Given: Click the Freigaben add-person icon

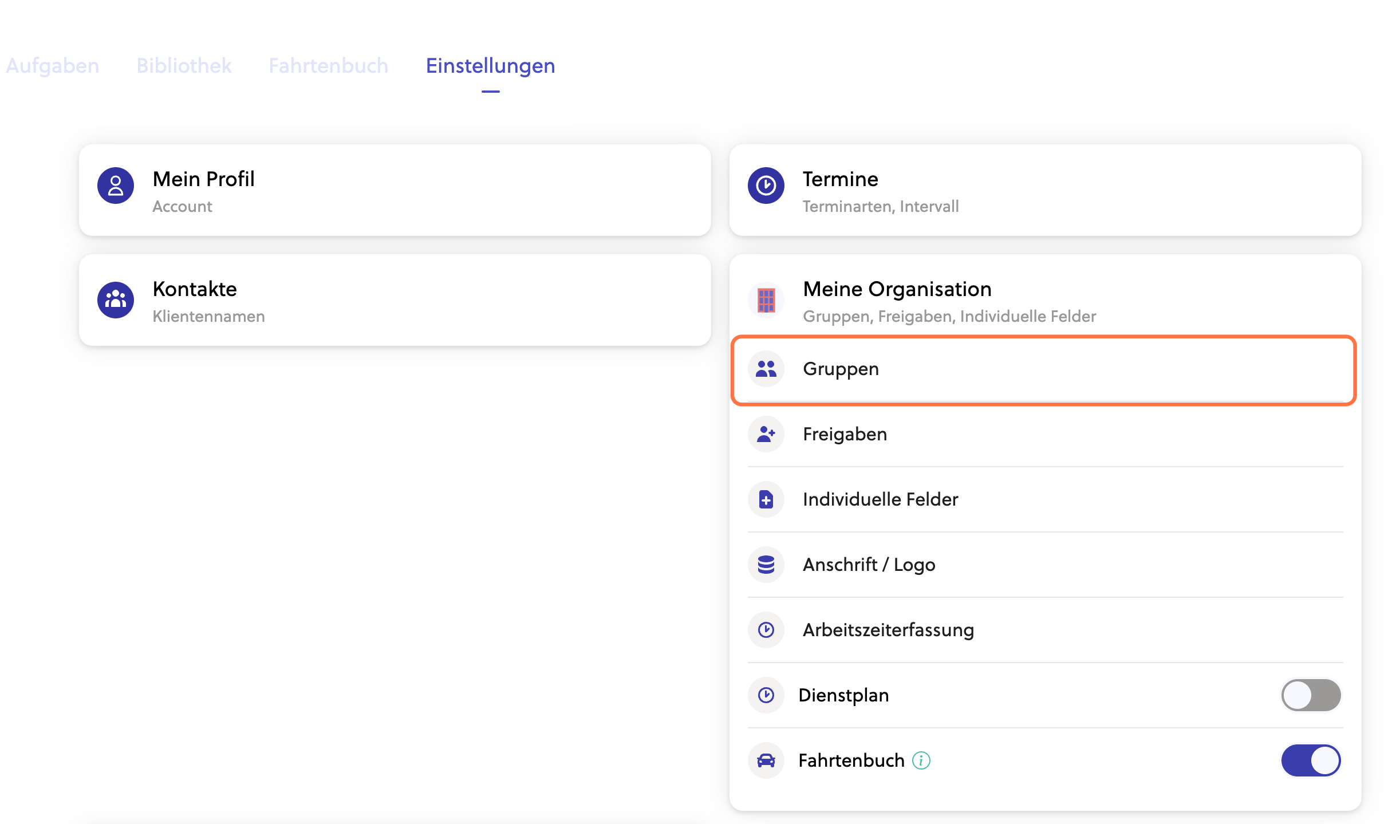Looking at the screenshot, I should [x=766, y=434].
